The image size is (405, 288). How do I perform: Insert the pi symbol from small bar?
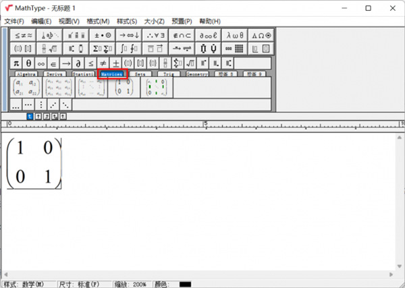(16, 63)
